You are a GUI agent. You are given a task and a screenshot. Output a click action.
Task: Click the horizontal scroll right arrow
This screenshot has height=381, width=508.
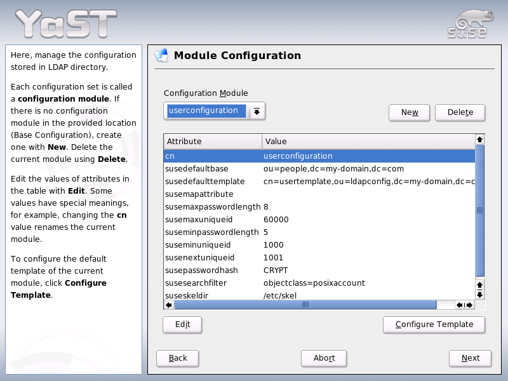coord(469,305)
